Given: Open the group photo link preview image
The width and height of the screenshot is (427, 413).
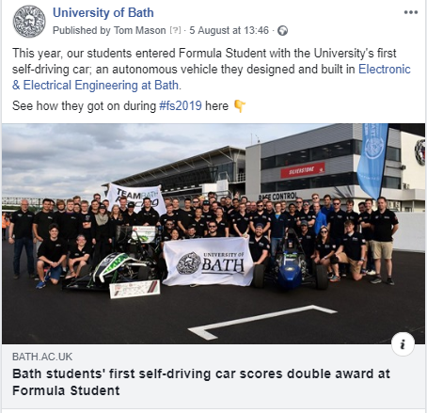Looking at the screenshot, I should [x=213, y=233].
